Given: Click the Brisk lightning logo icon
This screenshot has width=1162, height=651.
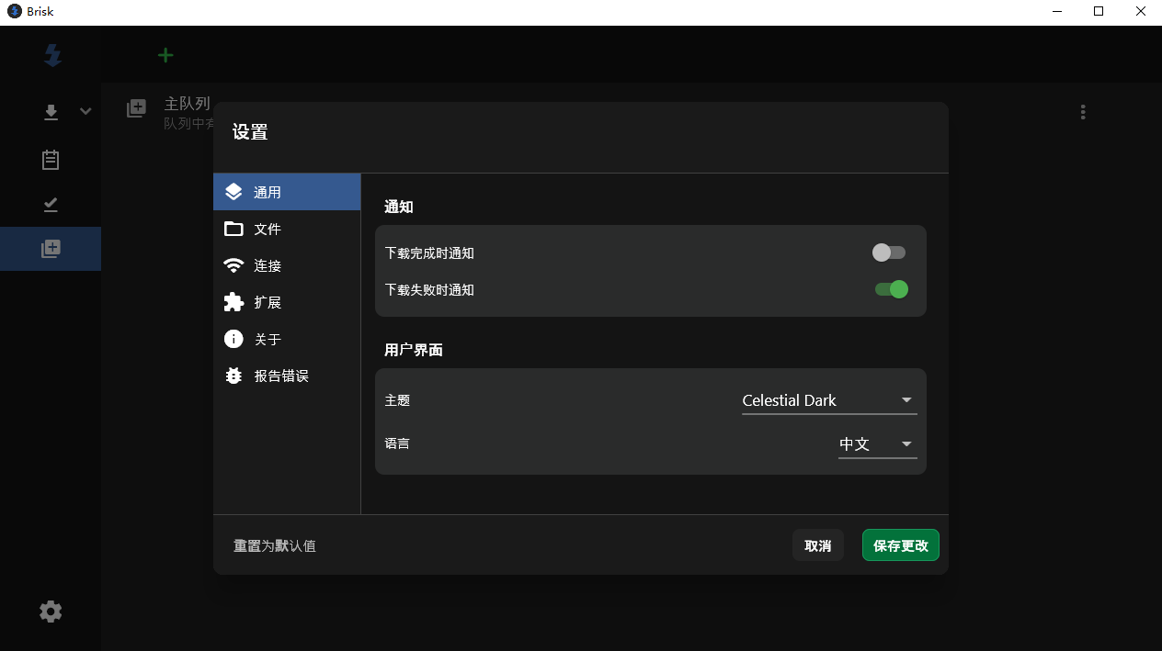Looking at the screenshot, I should pyautogui.click(x=52, y=55).
